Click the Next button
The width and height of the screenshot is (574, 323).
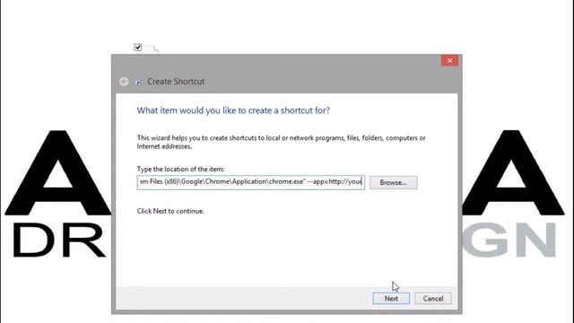coord(391,299)
